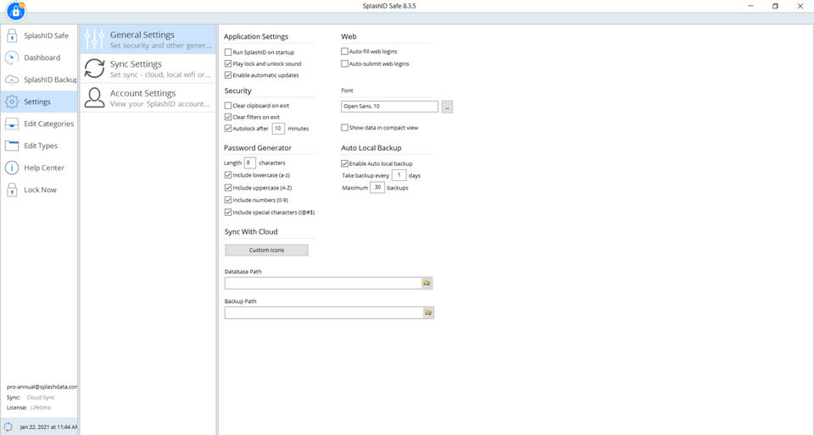Click the Sync With Cloud heading

(251, 232)
